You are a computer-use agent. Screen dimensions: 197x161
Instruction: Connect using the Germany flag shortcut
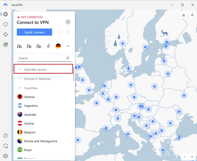(x=58, y=46)
